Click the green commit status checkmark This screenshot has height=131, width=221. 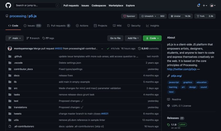pyautogui.click(x=108, y=48)
